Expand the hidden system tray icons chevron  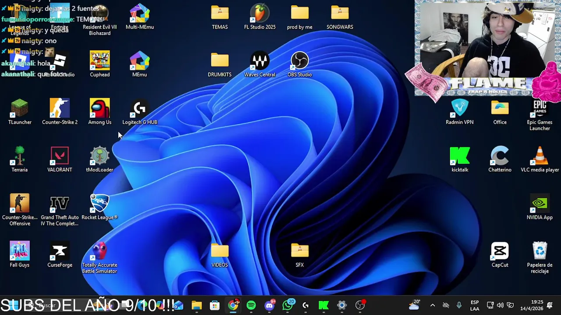click(433, 305)
